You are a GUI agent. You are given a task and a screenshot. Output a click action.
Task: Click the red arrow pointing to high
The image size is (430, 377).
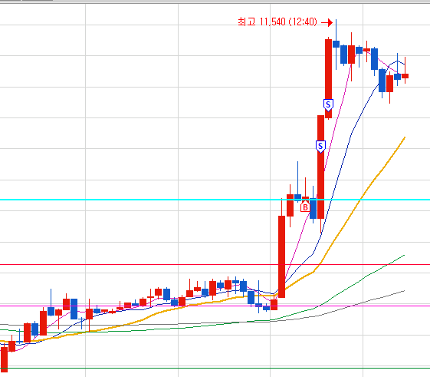327,22
